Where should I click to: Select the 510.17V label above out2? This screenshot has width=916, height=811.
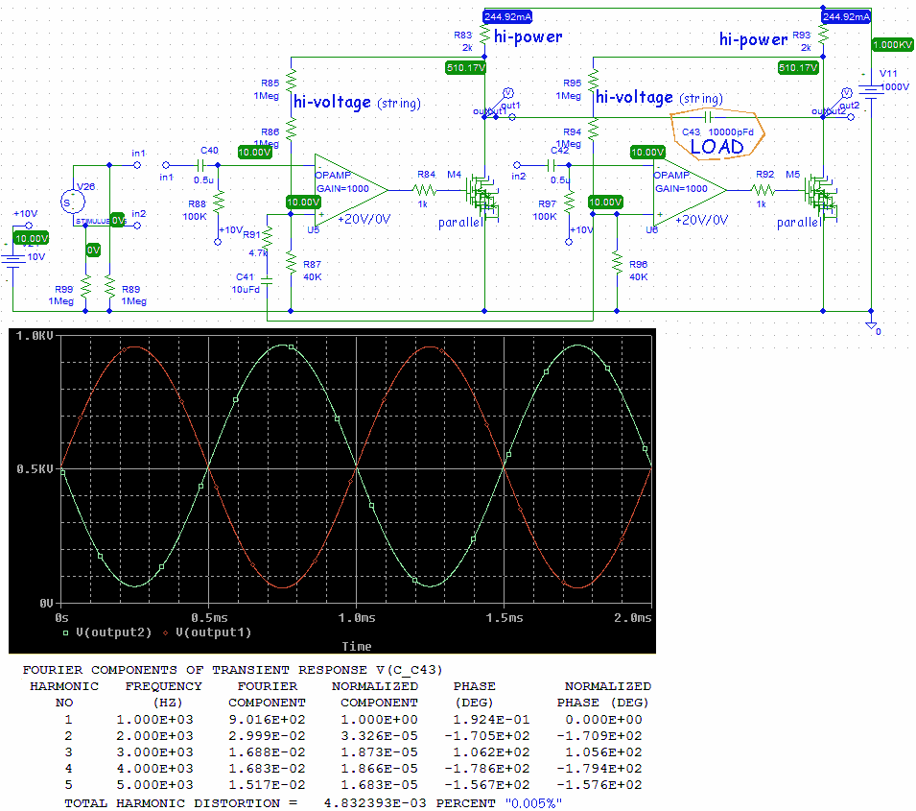point(798,68)
